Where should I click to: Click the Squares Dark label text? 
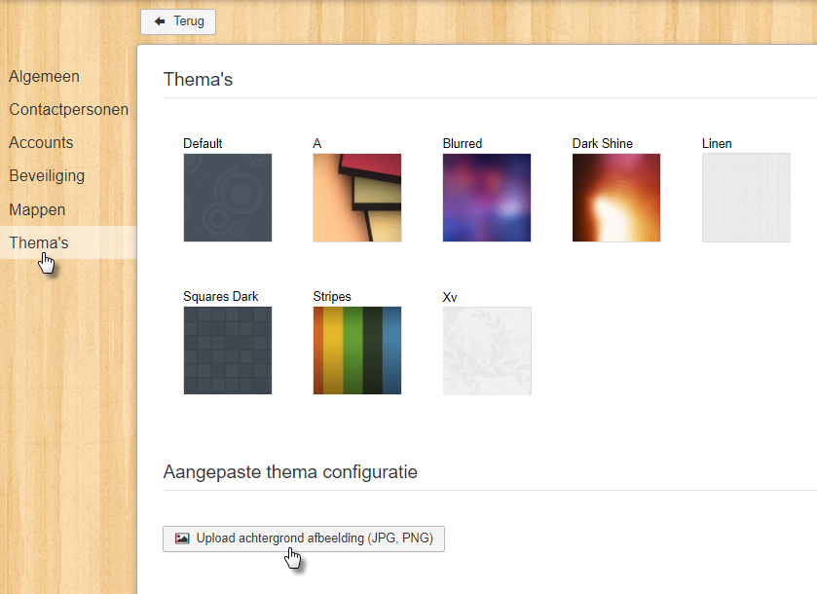click(221, 296)
